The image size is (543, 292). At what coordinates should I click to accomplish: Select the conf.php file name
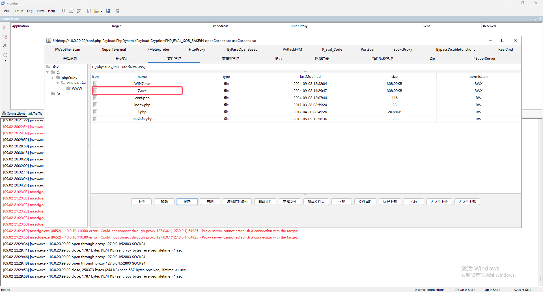(x=142, y=98)
